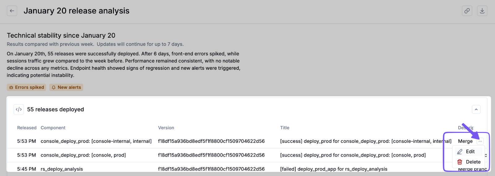495x176 pixels.
Task: Click the bug icon in Errors spiked
Action: [x=11, y=87]
